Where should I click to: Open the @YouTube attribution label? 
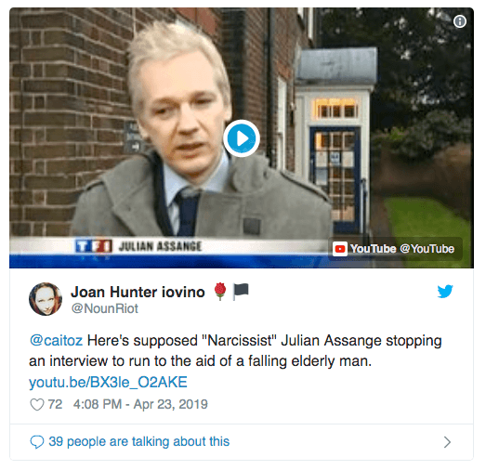(427, 249)
